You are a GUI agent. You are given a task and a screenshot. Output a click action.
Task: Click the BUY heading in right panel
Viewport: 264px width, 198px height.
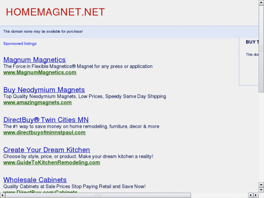pyautogui.click(x=252, y=42)
